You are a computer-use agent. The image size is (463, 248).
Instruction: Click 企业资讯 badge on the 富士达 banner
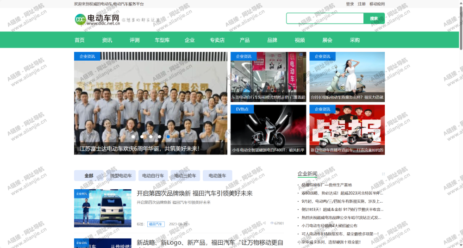point(87,56)
